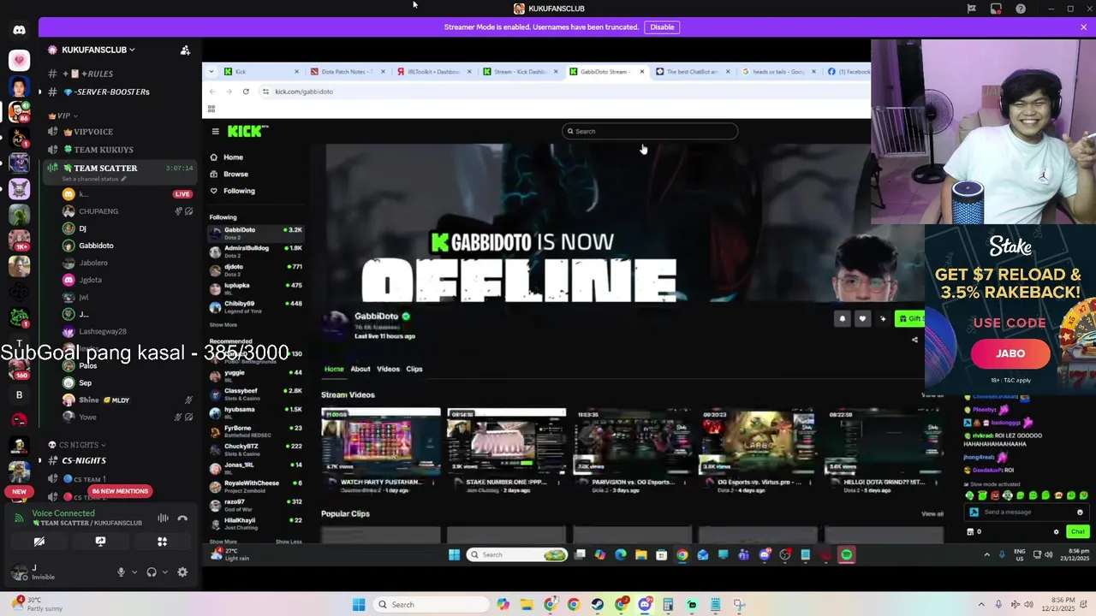Toggle the Kick sidebar hamburger menu
The image size is (1096, 616).
(x=215, y=131)
